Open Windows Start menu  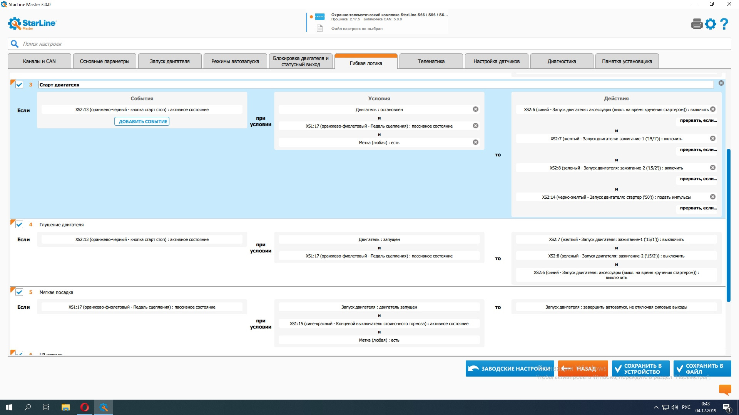(9, 407)
